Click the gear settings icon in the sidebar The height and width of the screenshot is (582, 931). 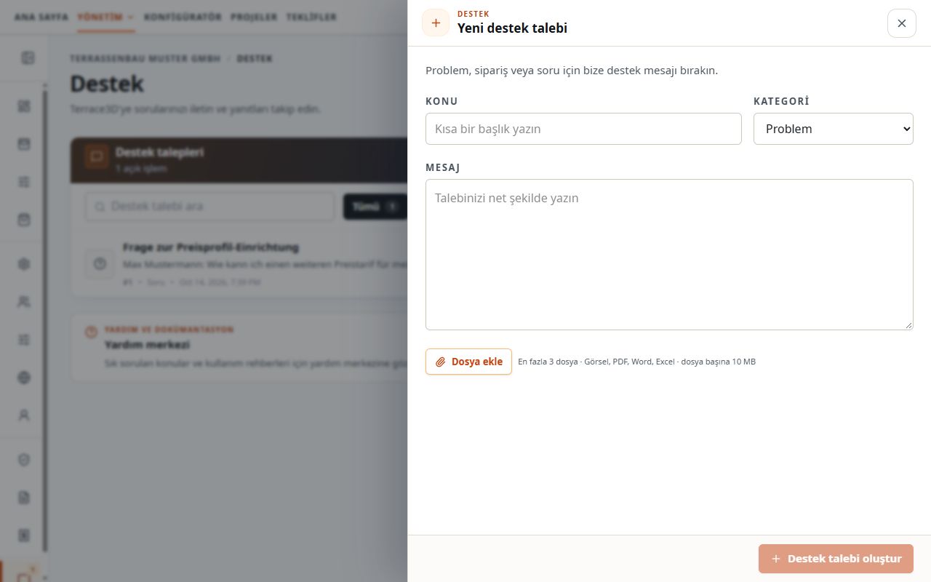24,264
